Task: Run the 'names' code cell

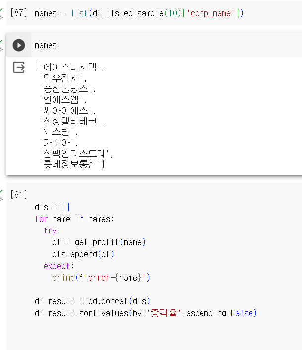Action: [19, 45]
